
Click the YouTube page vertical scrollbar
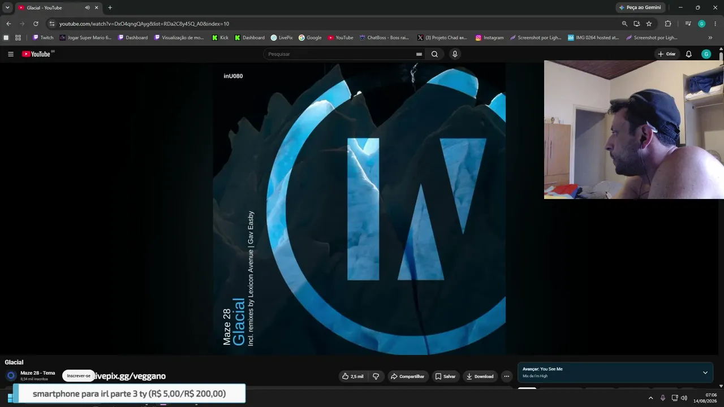(721, 57)
